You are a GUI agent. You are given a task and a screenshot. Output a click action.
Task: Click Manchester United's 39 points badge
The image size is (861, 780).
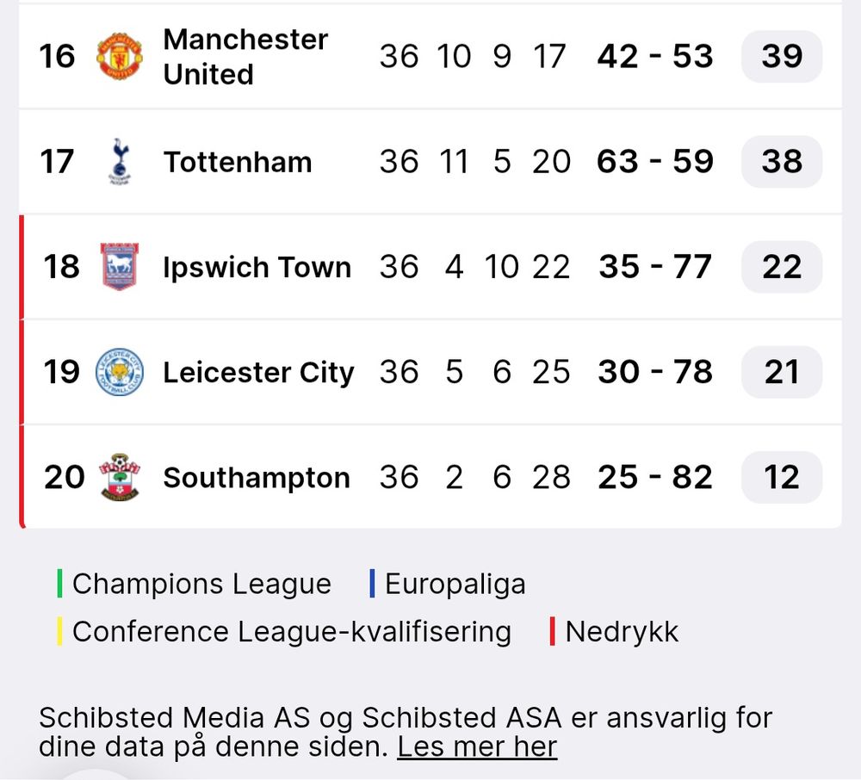781,57
